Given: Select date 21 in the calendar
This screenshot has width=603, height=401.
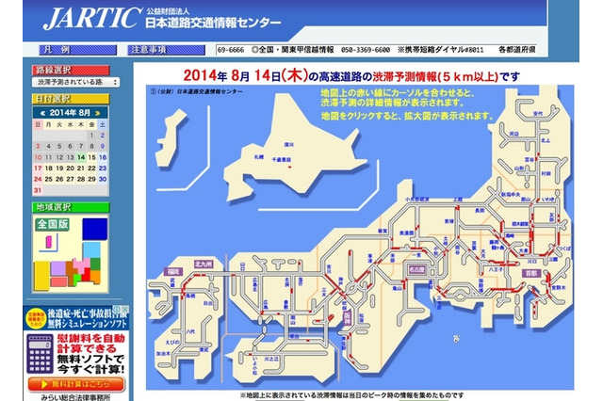Looking at the screenshot, I should (81, 168).
